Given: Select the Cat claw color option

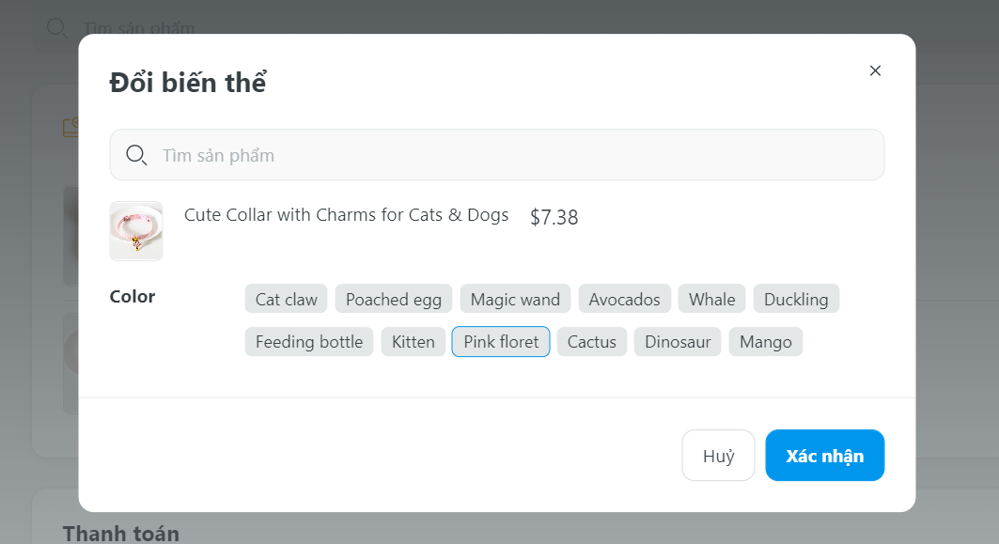Looking at the screenshot, I should pos(287,300).
